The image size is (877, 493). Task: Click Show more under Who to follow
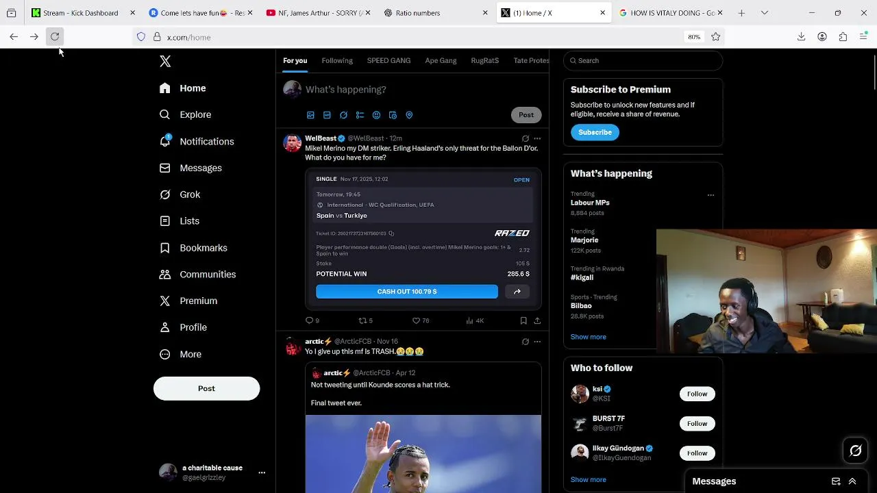[x=589, y=479]
